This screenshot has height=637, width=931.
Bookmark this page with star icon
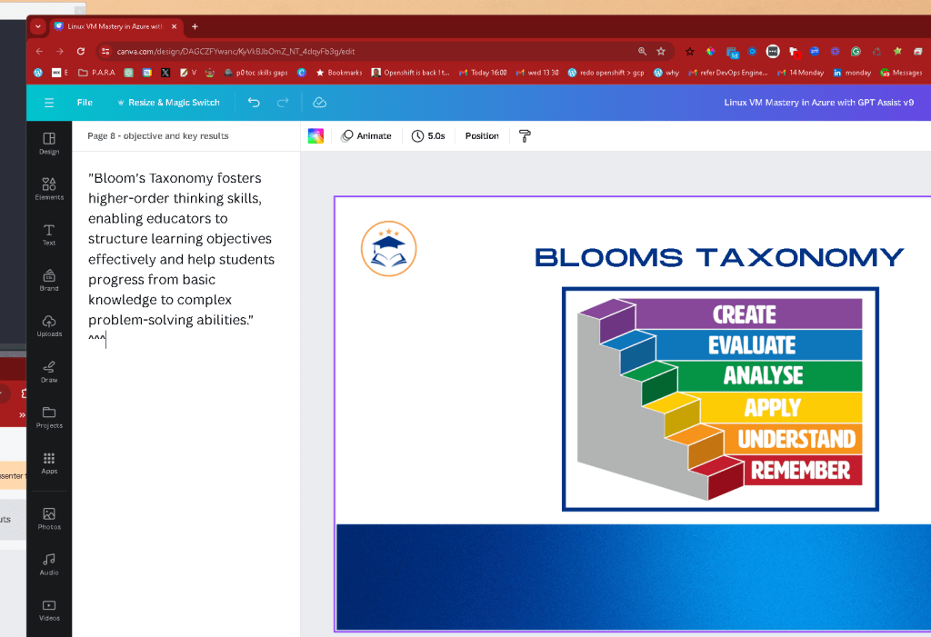(x=661, y=52)
